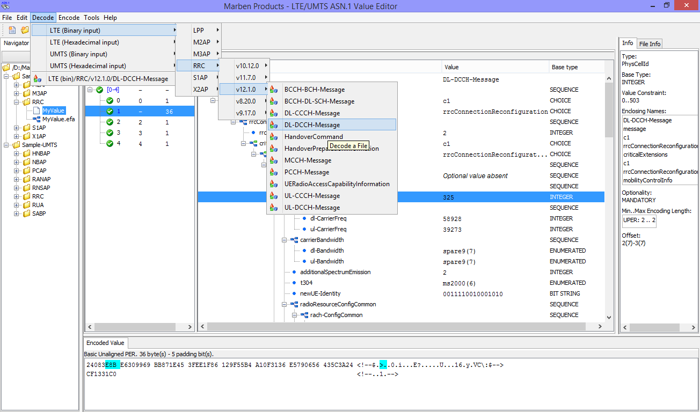Expand the RANAP folder node
700x412 pixels.
click(16, 179)
